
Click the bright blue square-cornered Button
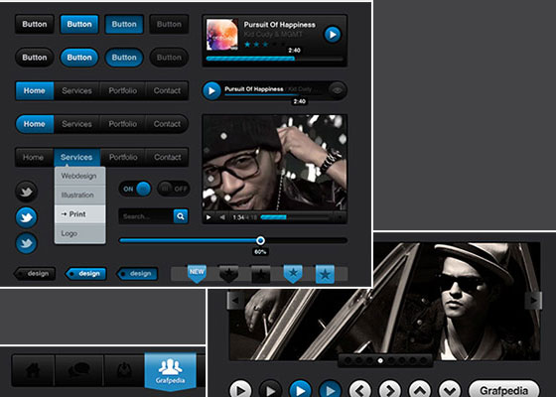coord(79,24)
